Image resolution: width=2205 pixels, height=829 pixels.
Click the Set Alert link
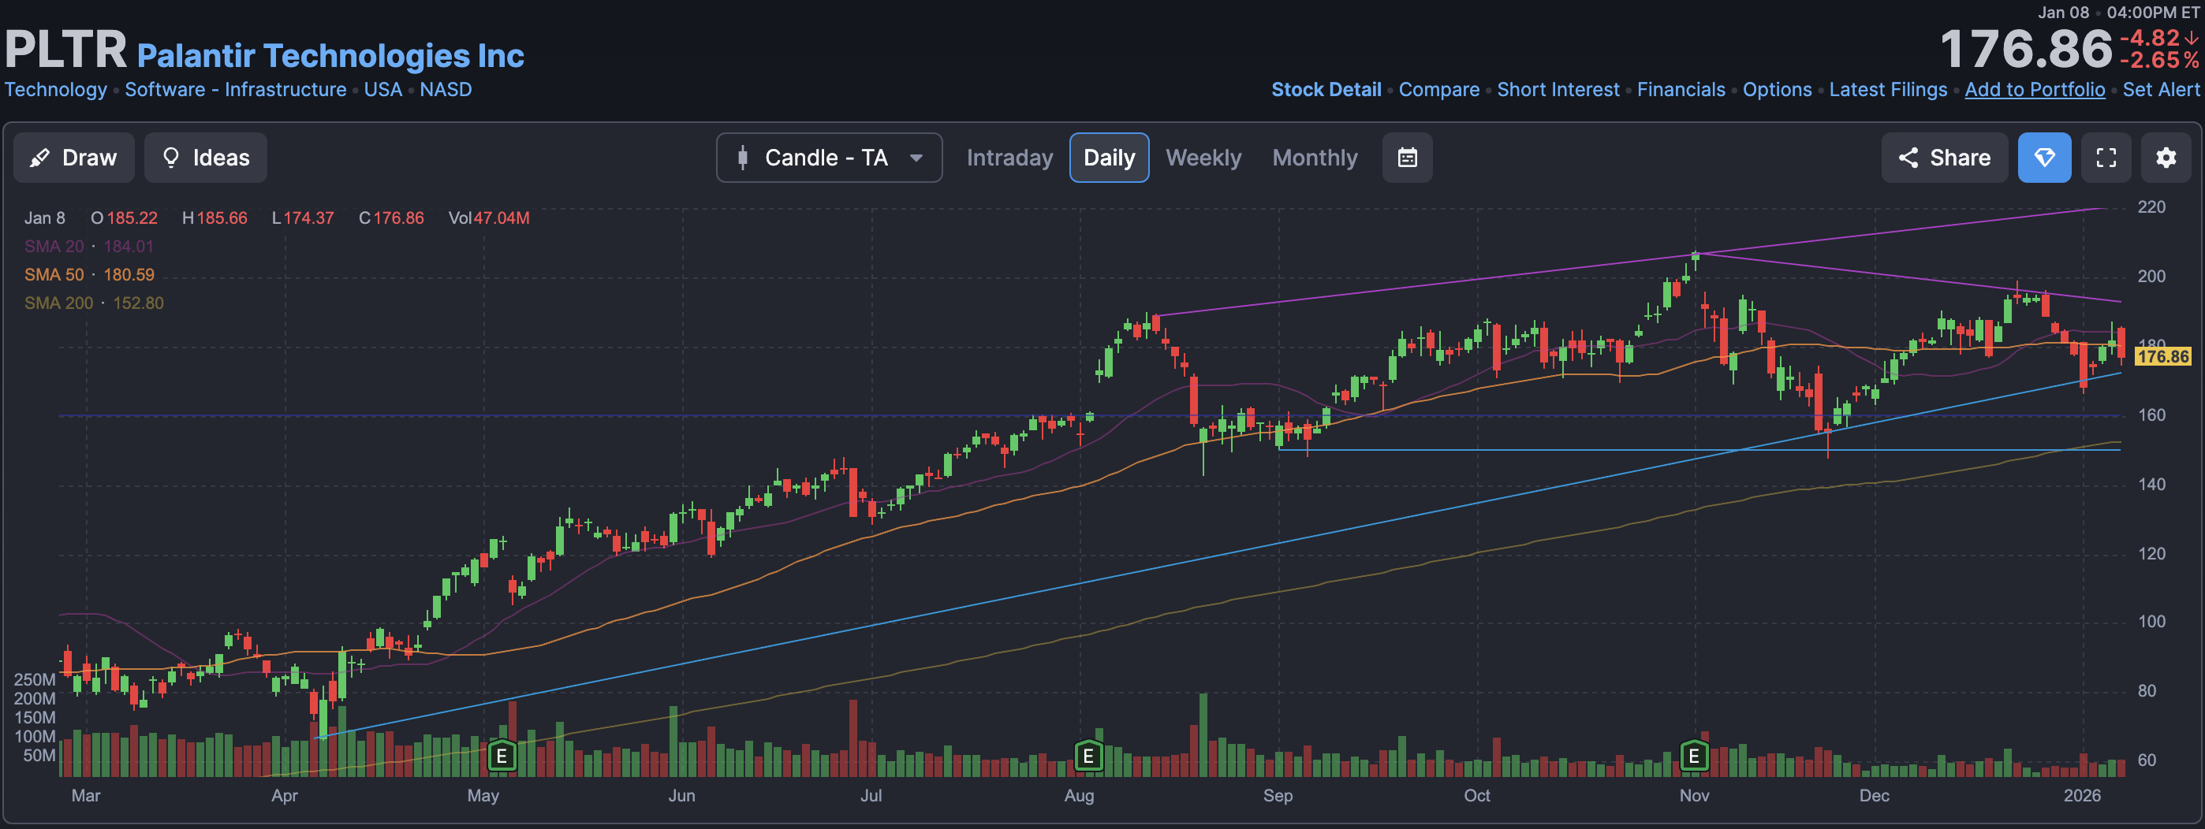point(2161,90)
